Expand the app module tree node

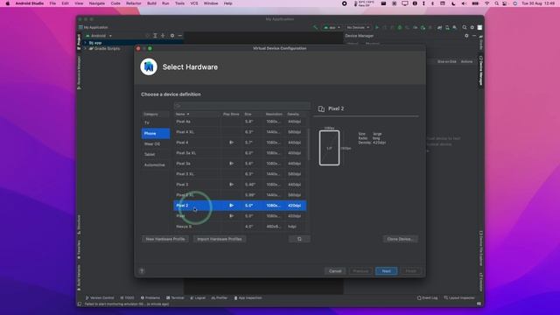pyautogui.click(x=86, y=43)
